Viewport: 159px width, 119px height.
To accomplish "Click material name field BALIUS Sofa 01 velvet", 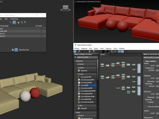I will click(151, 58).
